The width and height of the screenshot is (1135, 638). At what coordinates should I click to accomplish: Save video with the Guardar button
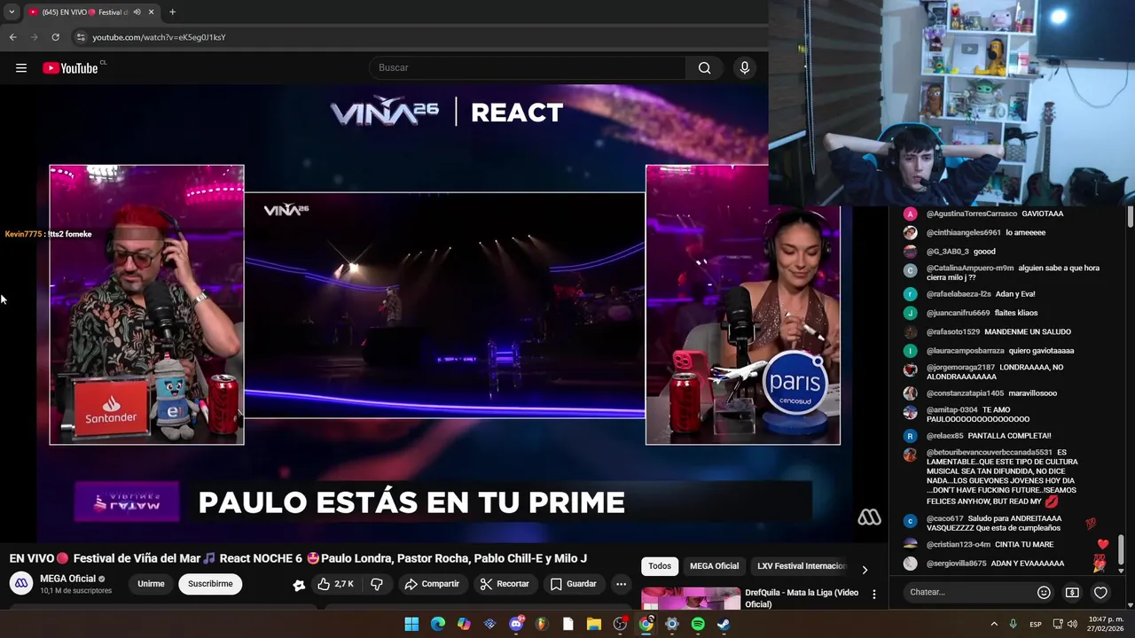573,584
